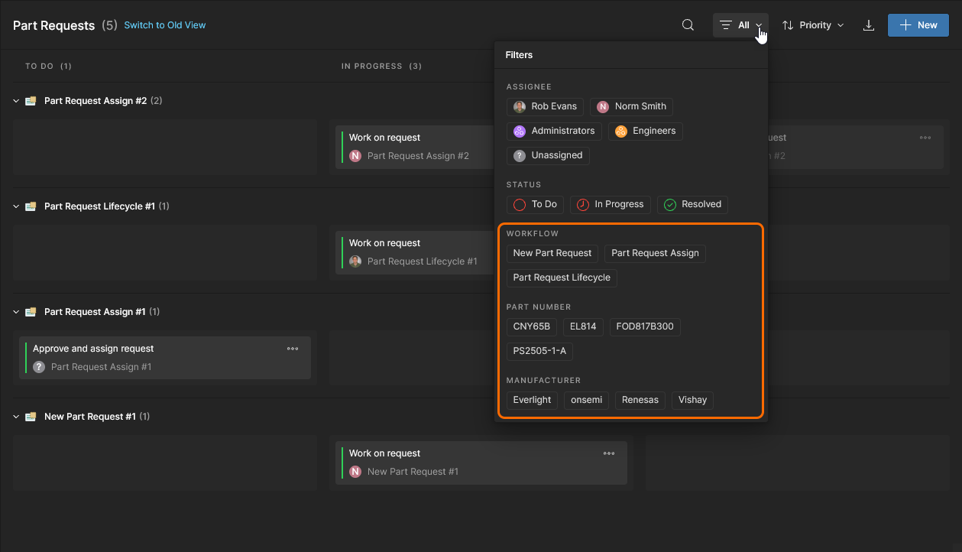
Task: Click the folder icon beside Part Request Assign #2
Action: tap(31, 101)
